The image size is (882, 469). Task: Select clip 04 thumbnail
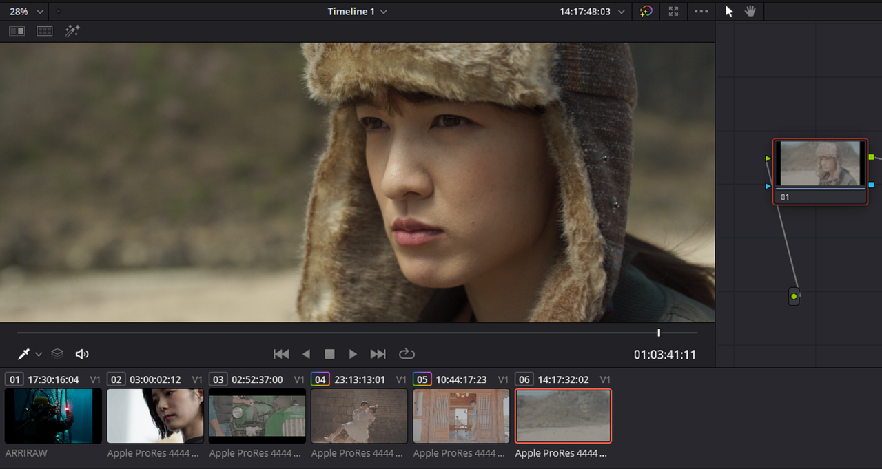359,416
